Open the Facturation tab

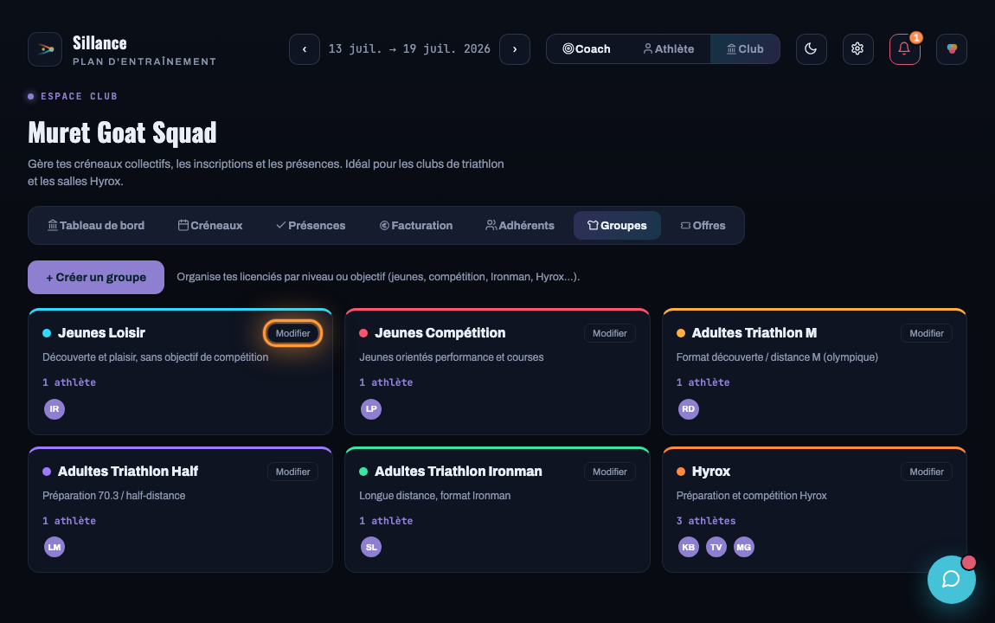tap(416, 225)
